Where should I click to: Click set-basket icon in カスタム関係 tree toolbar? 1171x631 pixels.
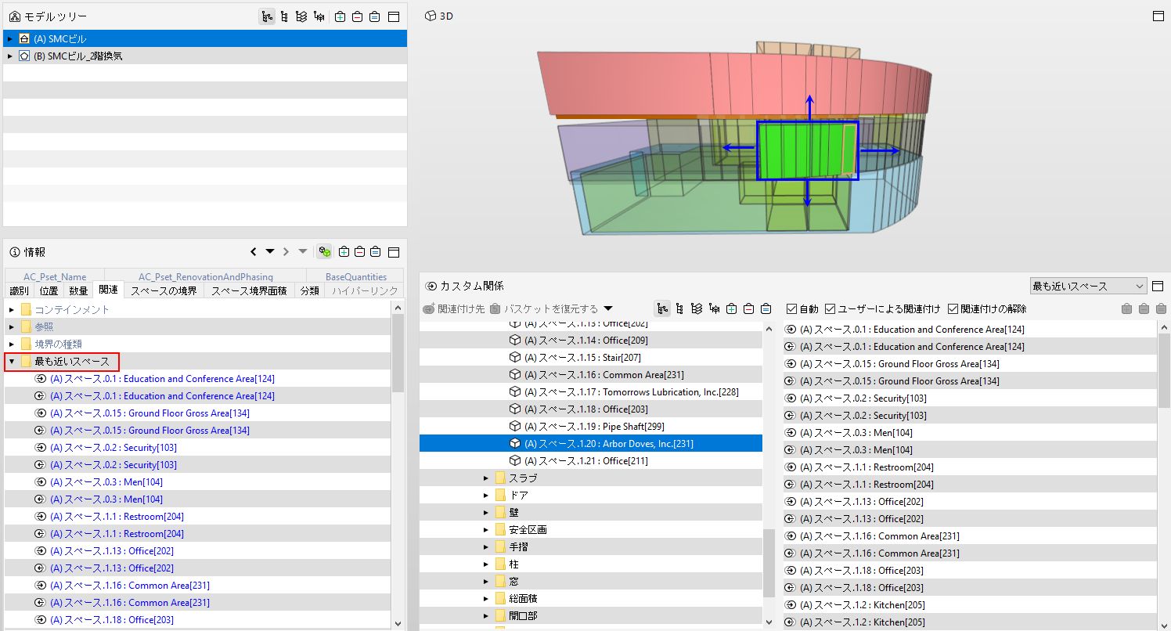coord(766,308)
